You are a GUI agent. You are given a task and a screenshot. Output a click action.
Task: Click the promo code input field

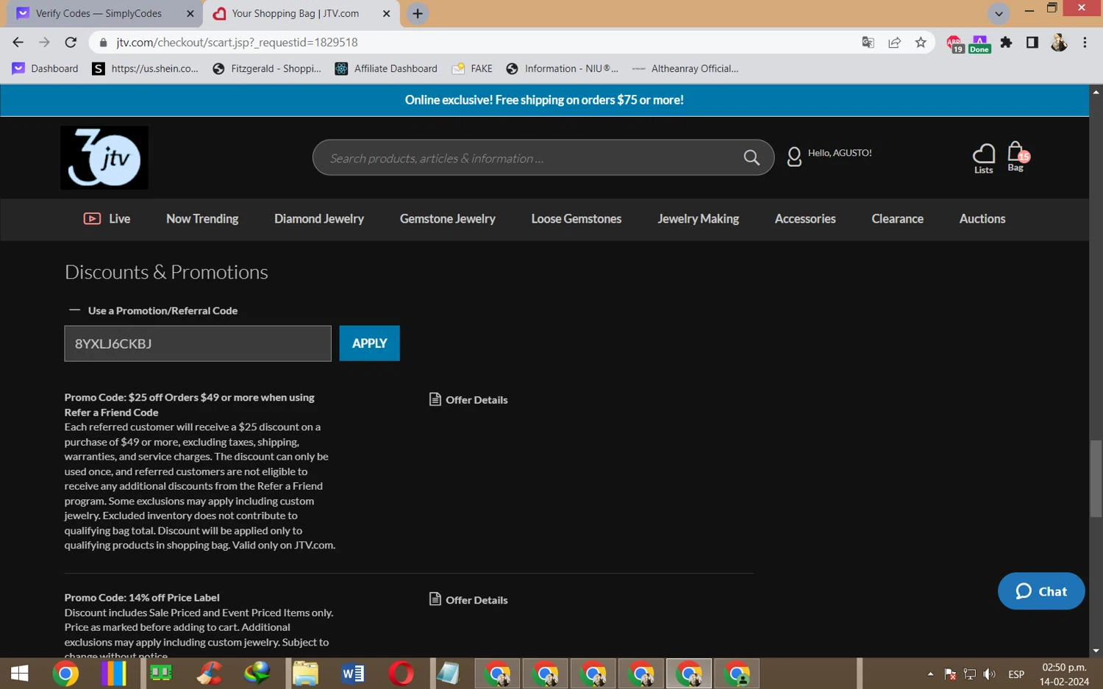[198, 343]
